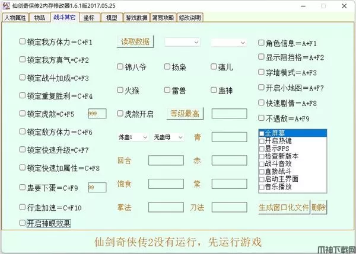Viewport: 356px width, 254px height.
Task: Minimize the trainer window
Action: click(303, 6)
